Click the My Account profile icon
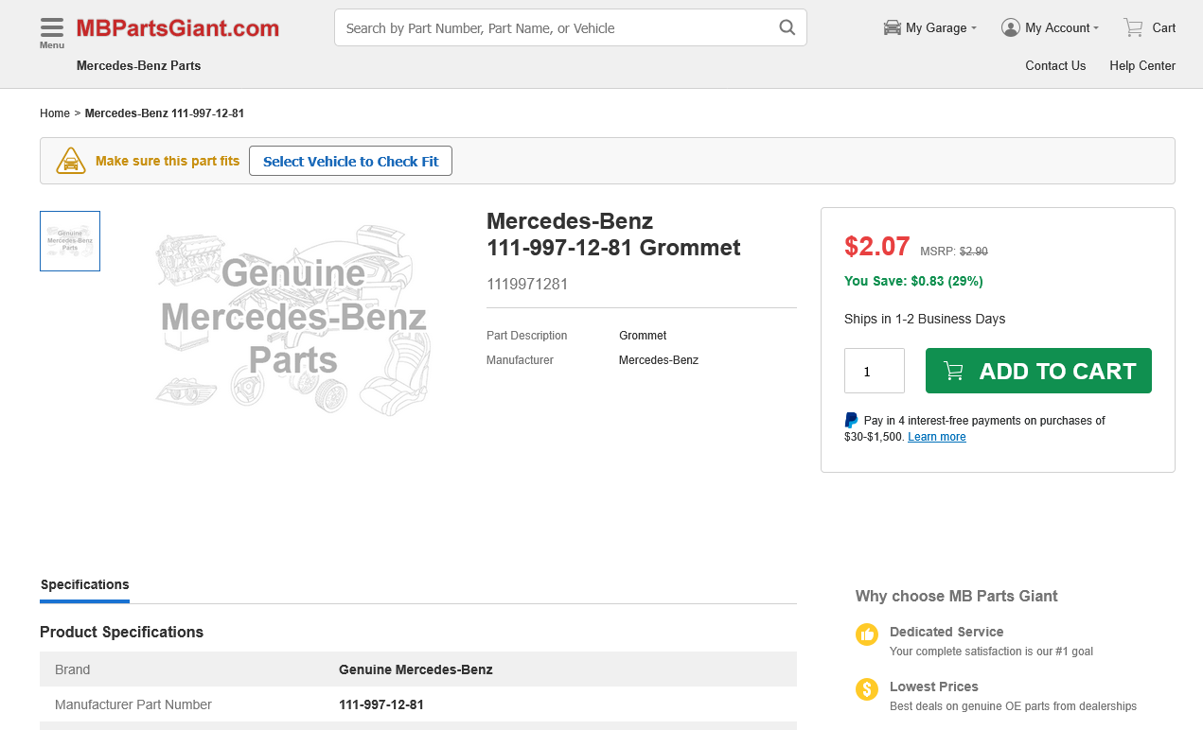The width and height of the screenshot is (1203, 730). click(1011, 27)
